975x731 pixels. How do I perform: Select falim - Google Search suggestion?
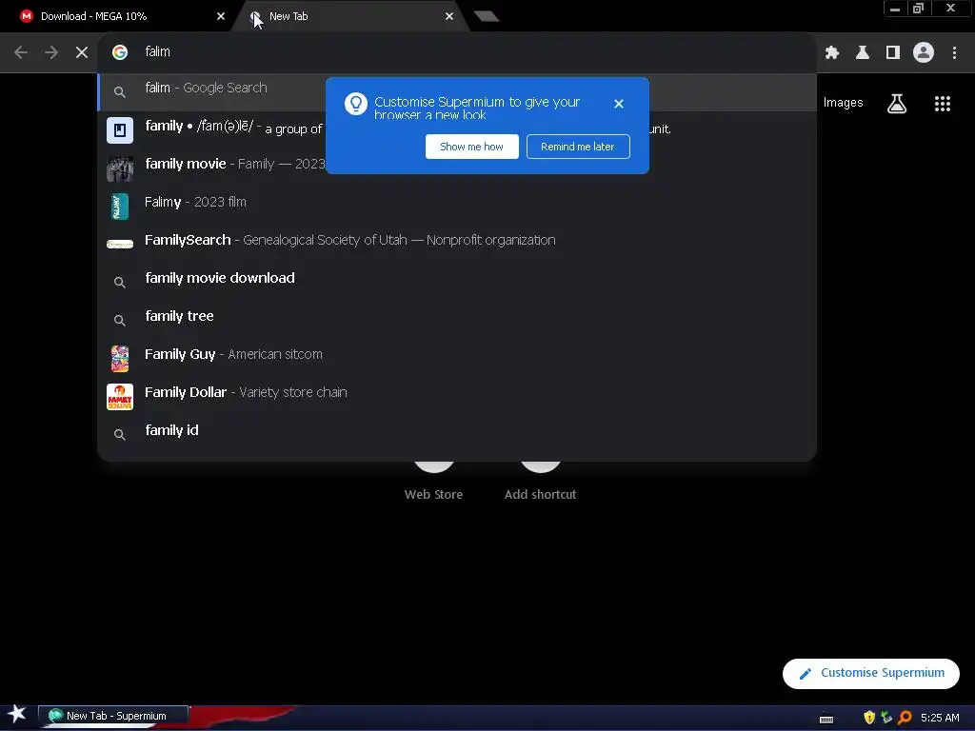pyautogui.click(x=457, y=92)
